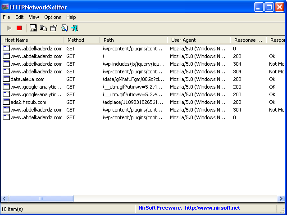Sort by the Path column header
This screenshot has height=215, width=287.
133,40
